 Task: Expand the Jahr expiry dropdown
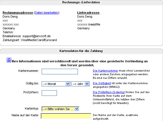click(80, 84)
